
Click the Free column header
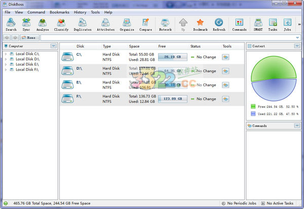point(162,46)
